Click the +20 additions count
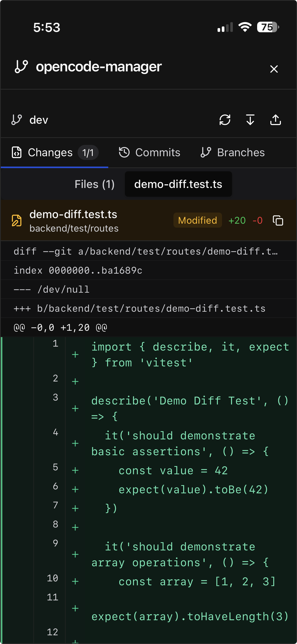 click(237, 220)
